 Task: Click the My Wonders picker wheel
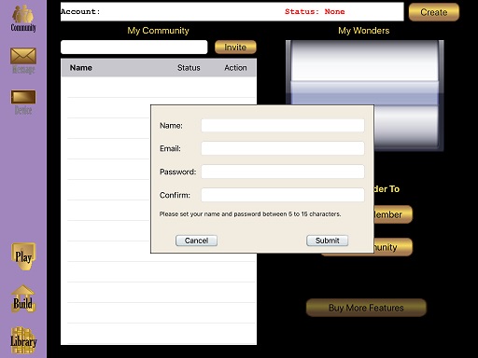(x=365, y=95)
